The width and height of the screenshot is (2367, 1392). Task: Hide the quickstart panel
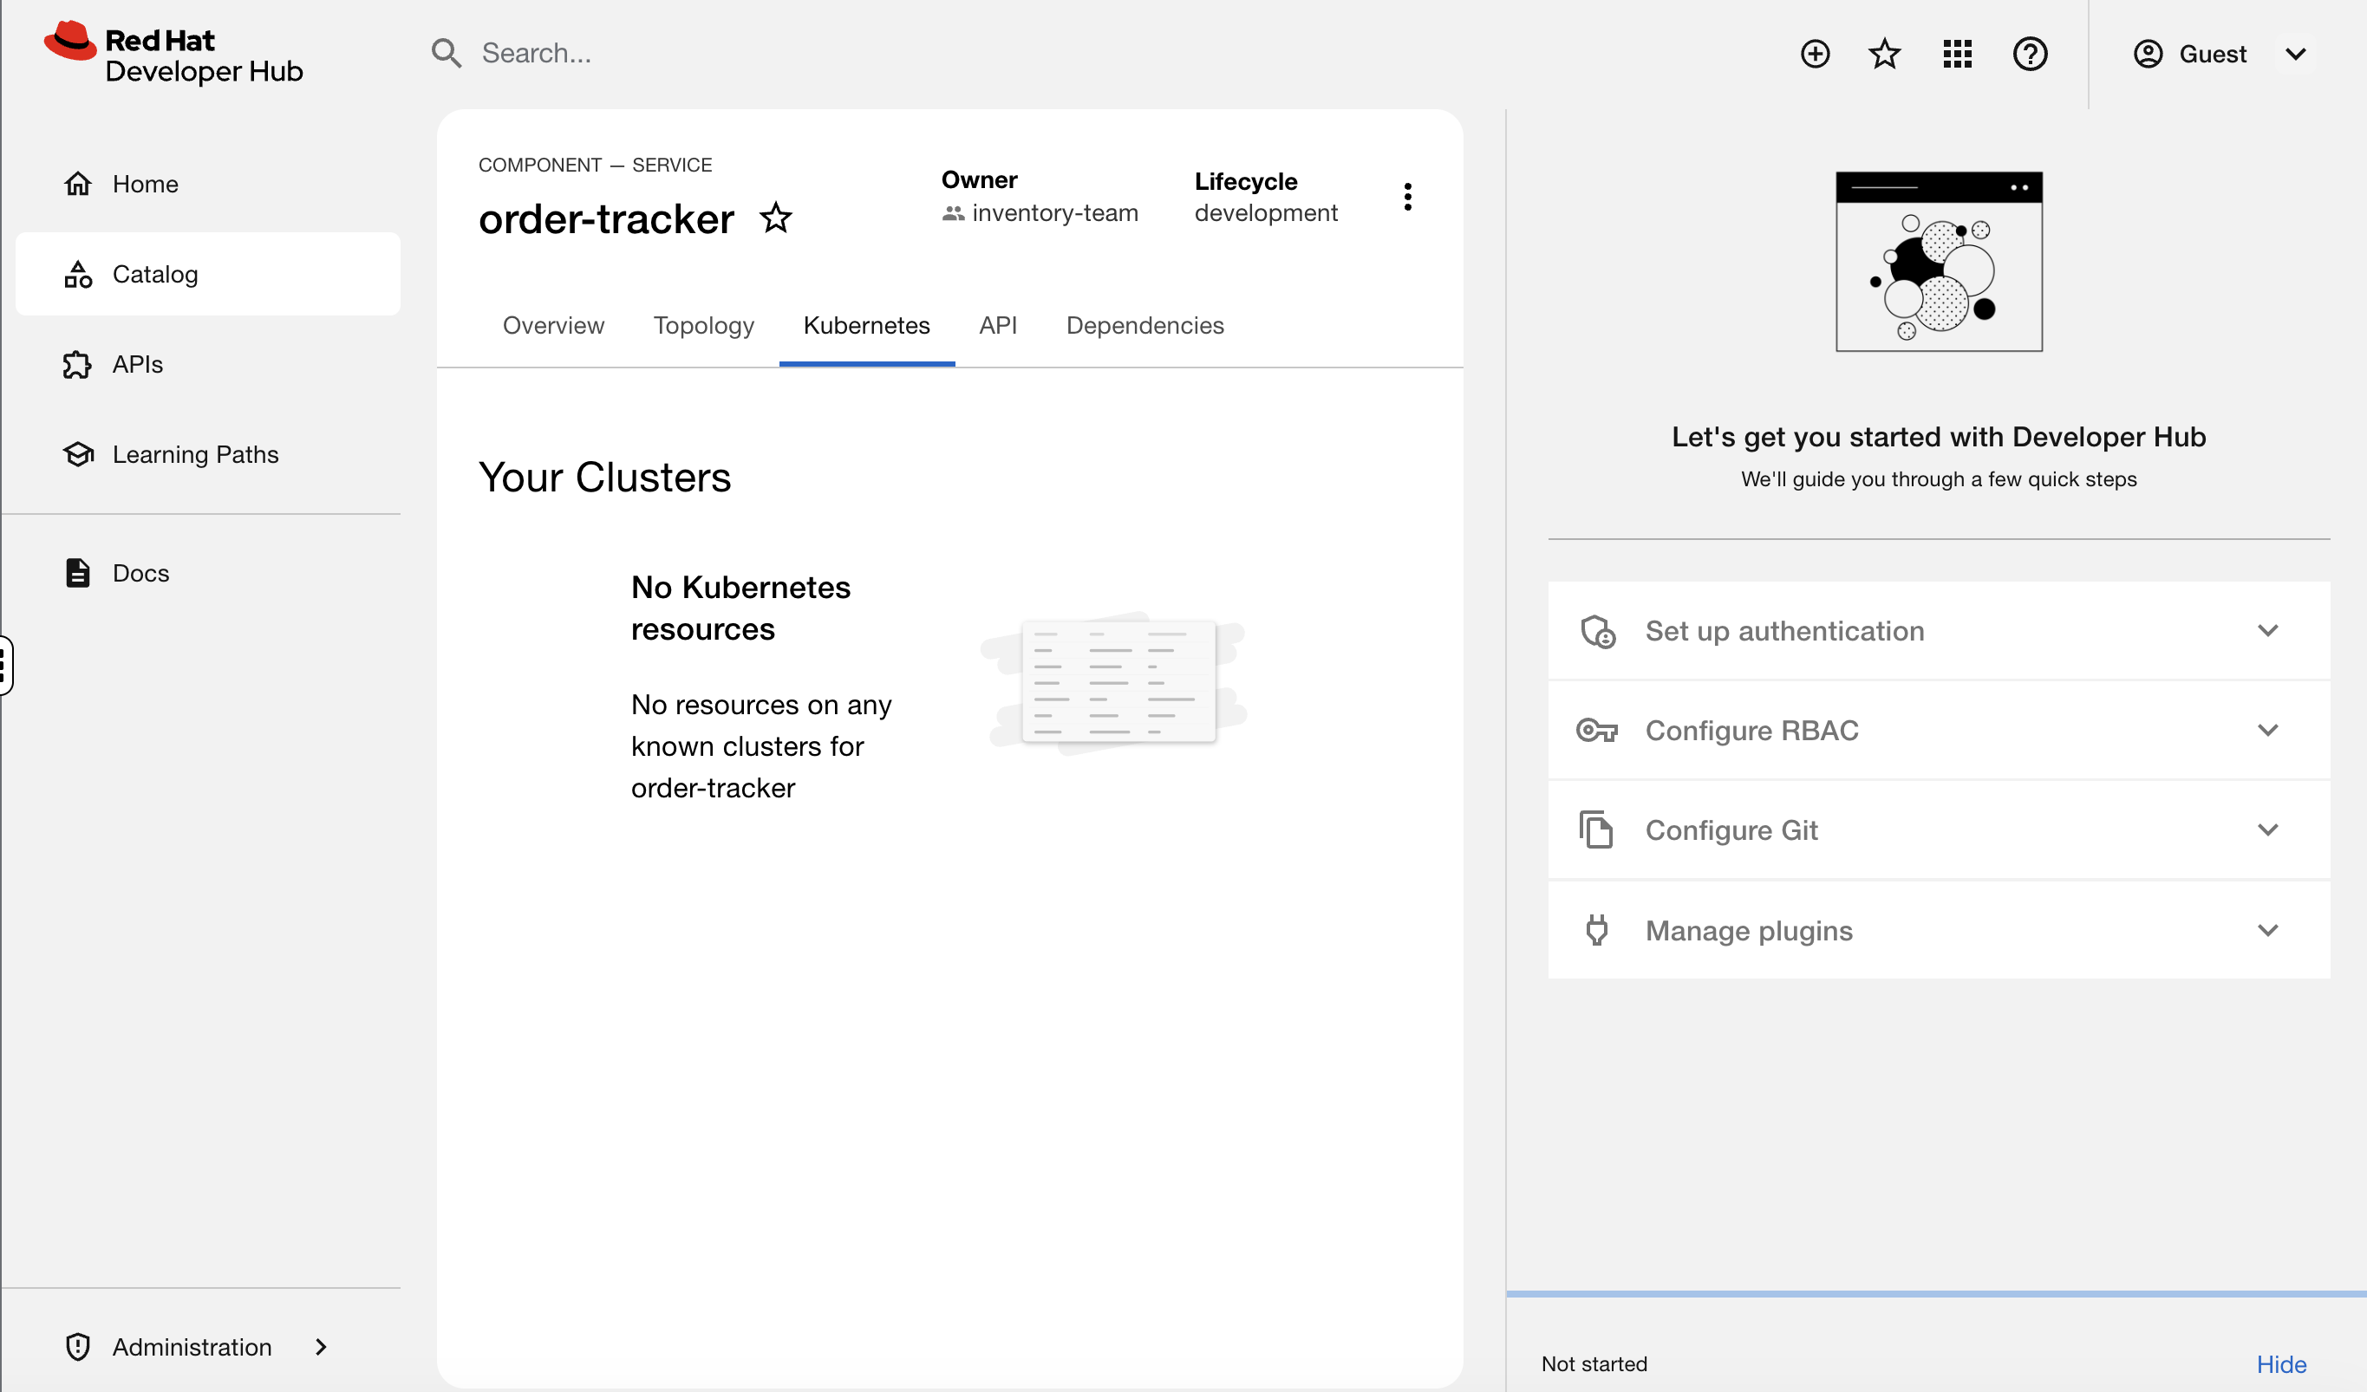pyautogui.click(x=2281, y=1363)
